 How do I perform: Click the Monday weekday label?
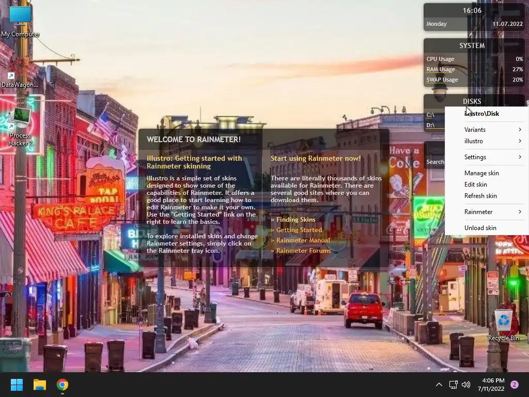[x=436, y=24]
